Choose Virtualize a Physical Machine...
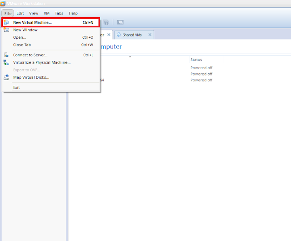 point(51,62)
